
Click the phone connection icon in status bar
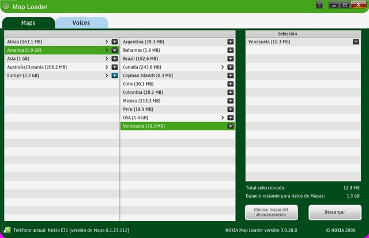pos(7,230)
